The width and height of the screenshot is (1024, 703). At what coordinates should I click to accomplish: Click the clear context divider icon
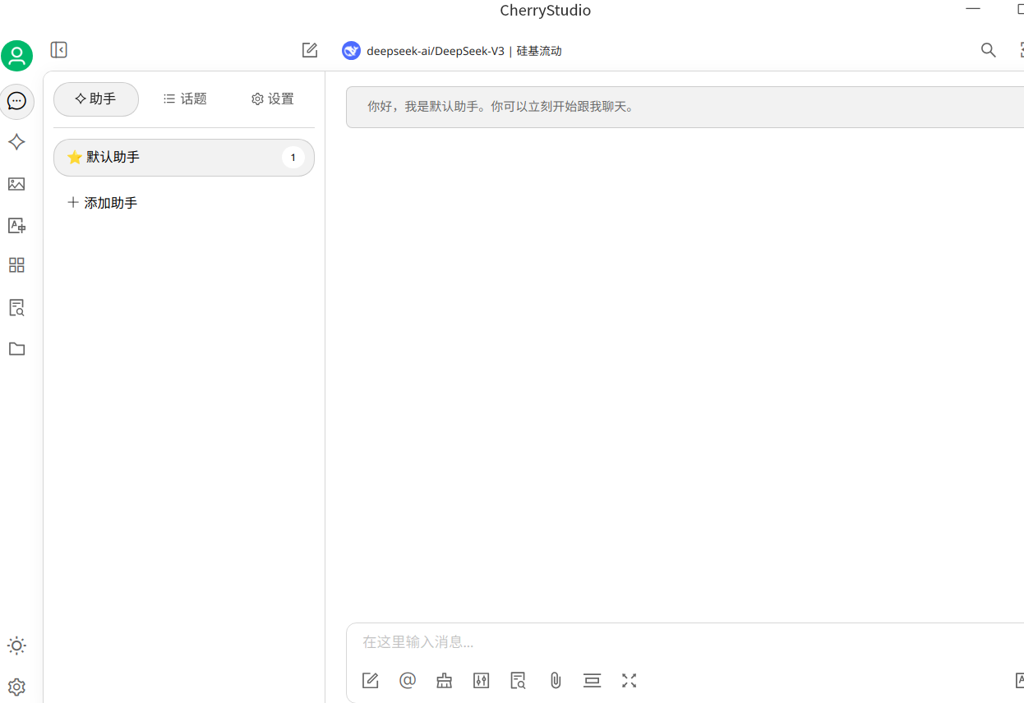tap(593, 681)
